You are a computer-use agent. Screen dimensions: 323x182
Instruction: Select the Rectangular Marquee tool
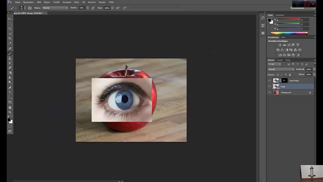pos(10,24)
